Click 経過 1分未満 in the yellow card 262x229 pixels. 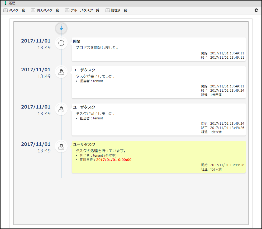click(211, 169)
